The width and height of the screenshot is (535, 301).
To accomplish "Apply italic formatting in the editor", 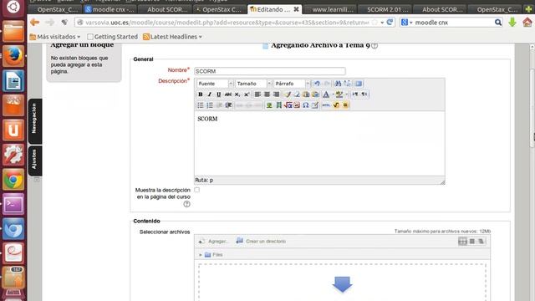I will pyautogui.click(x=210, y=94).
